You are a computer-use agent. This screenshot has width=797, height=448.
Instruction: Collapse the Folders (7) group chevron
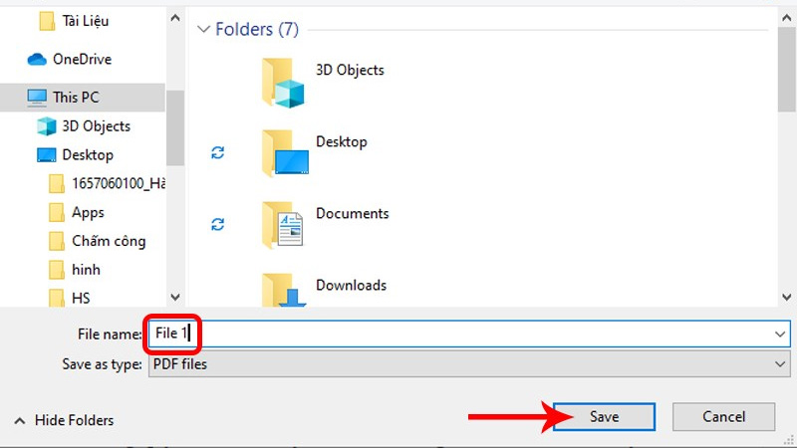pos(203,29)
